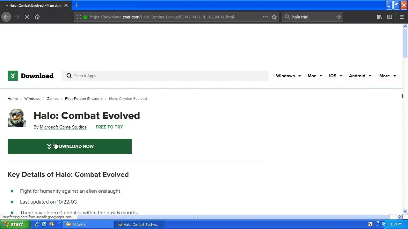
Task: Switch to Halo: Combat Evolve taskbar button
Action: point(139,224)
